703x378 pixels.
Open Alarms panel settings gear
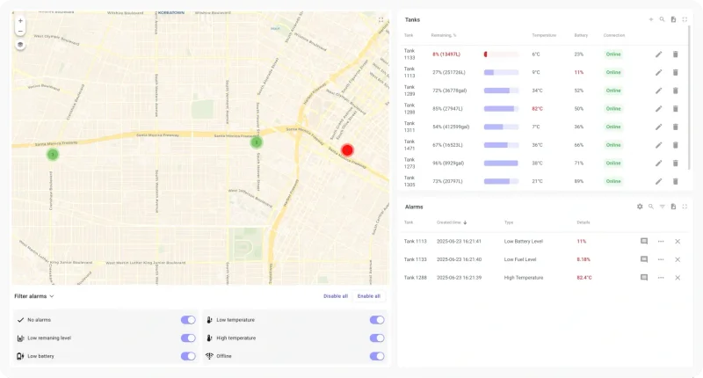(x=640, y=207)
